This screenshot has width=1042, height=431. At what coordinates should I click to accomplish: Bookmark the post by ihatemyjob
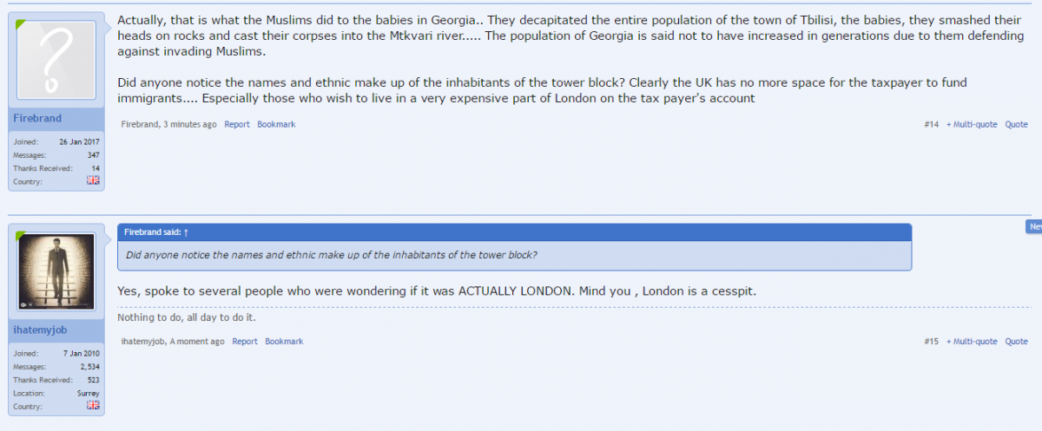tap(284, 342)
